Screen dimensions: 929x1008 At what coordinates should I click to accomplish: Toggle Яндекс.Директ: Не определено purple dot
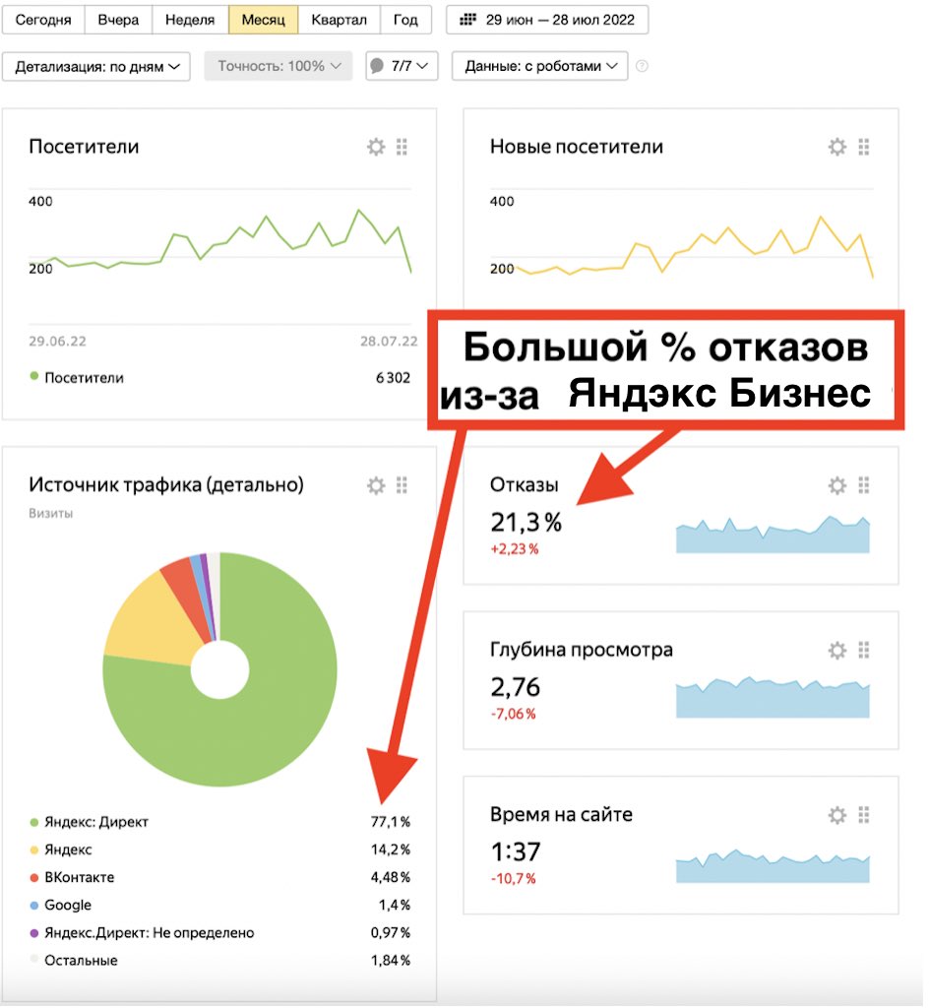[x=34, y=933]
